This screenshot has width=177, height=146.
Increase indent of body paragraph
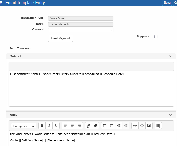[119, 126]
